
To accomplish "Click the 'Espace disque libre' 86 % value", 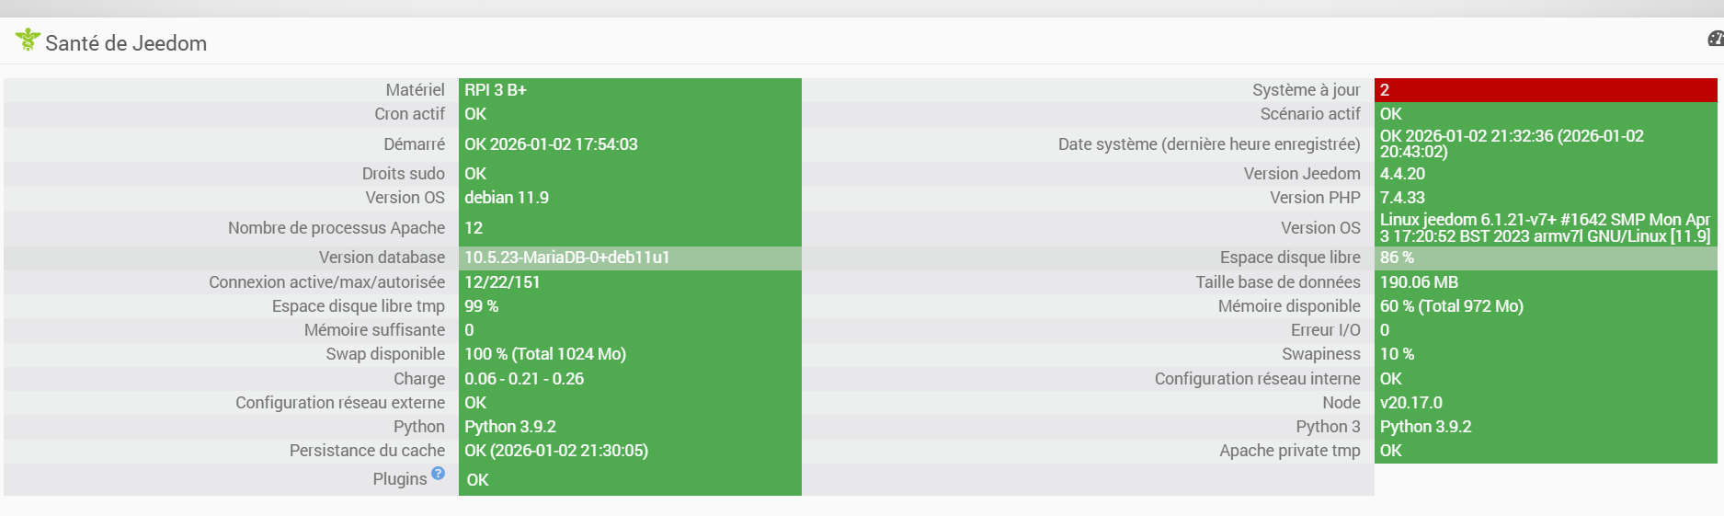I will tap(1397, 258).
